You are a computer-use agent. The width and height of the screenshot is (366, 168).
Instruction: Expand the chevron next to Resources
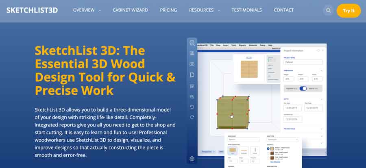point(219,11)
